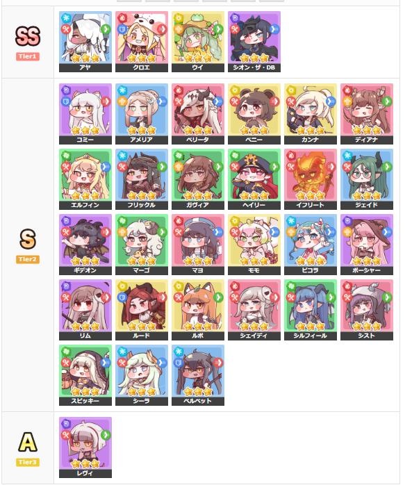Click the fire element icon on クロエ
This screenshot has width=412, height=485.
pos(122,18)
